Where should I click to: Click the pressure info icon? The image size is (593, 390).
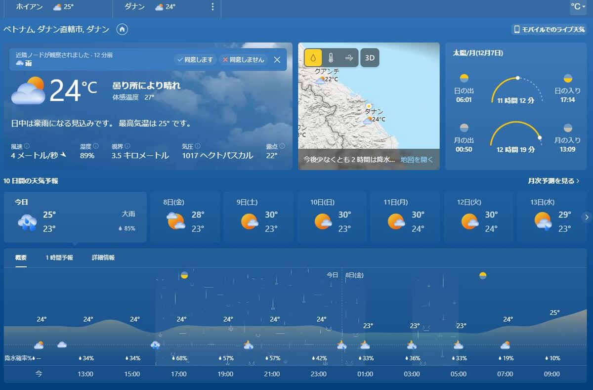point(198,146)
